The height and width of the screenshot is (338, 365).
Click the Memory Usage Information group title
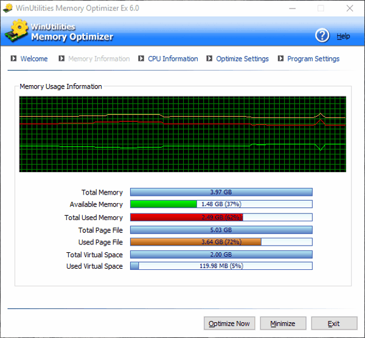(x=61, y=86)
